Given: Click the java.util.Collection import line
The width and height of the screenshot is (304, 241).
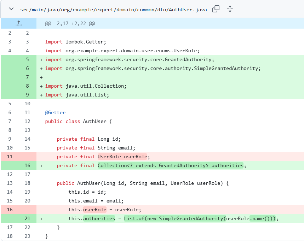Looking at the screenshot, I should [x=86, y=86].
